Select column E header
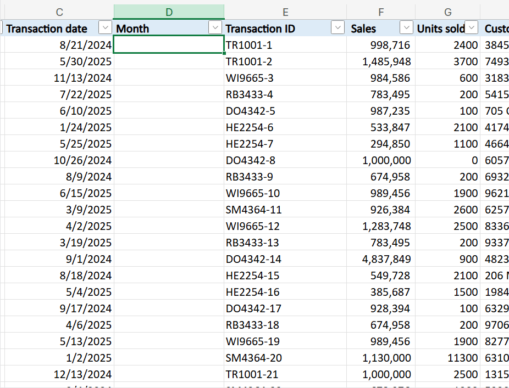 pos(285,12)
